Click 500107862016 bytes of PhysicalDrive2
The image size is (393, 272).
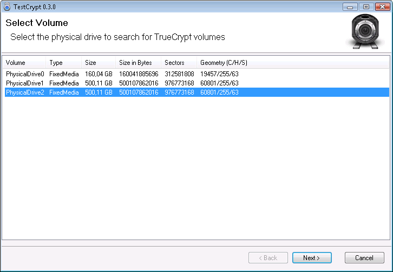(139, 92)
